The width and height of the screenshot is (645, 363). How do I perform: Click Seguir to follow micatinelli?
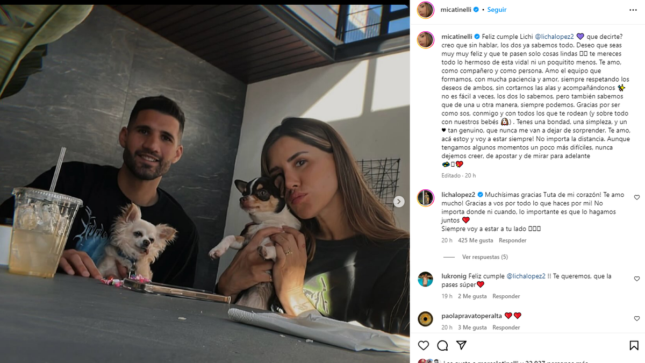pos(497,10)
